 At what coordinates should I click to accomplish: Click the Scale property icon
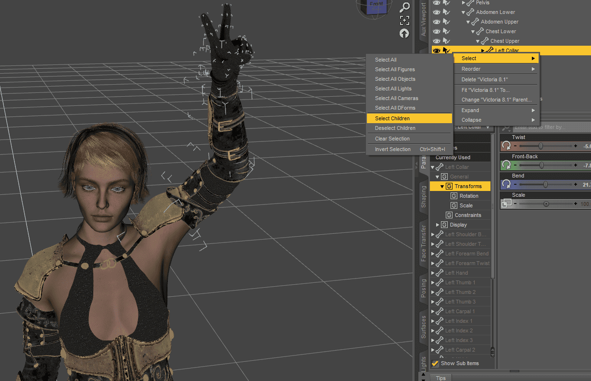(506, 203)
